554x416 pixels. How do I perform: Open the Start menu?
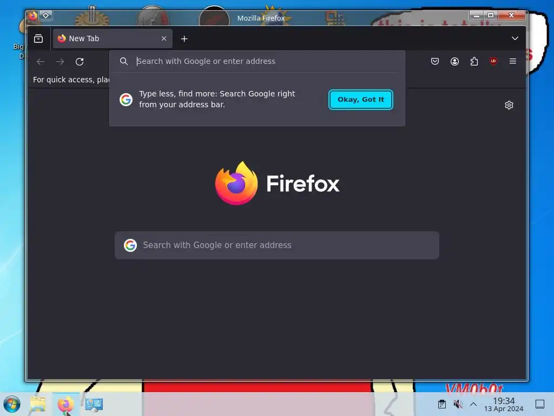[12, 404]
